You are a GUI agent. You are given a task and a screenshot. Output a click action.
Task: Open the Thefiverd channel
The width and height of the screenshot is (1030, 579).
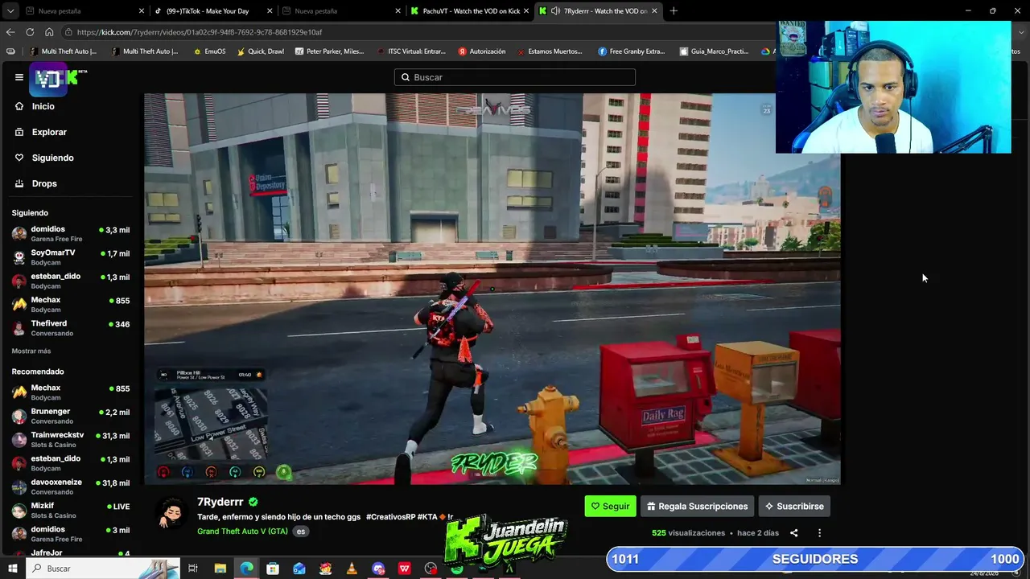[x=70, y=328]
